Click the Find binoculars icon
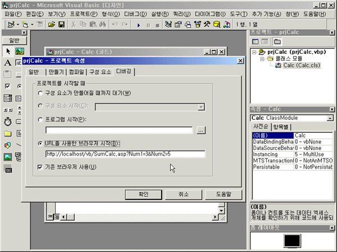This screenshot has width=337, height=252. click(x=103, y=25)
